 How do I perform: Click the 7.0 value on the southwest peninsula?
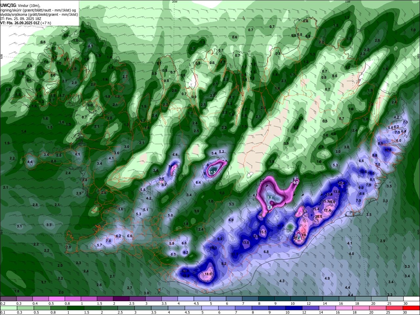[x=108, y=241]
